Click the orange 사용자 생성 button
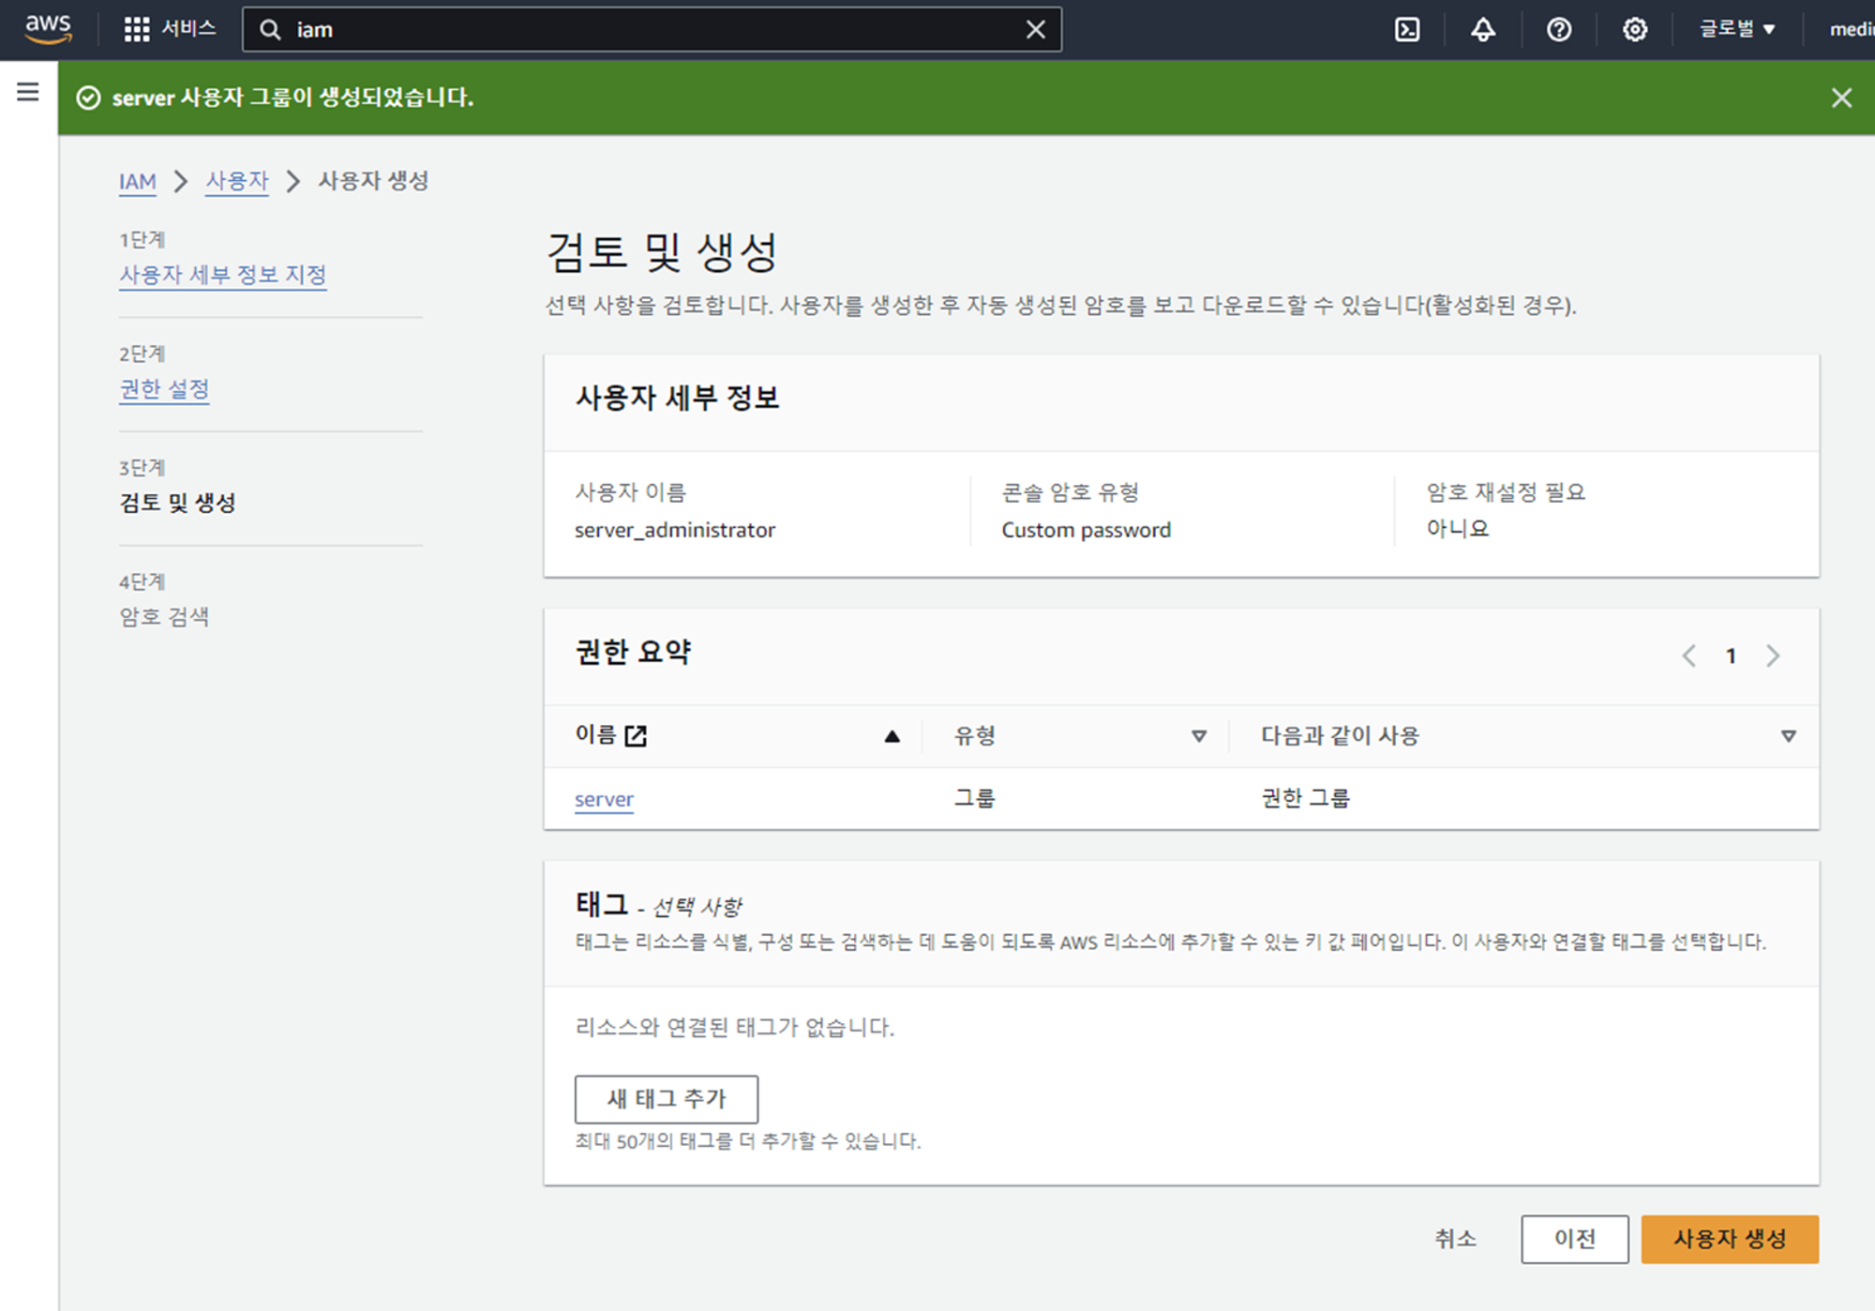Viewport: 1875px width, 1311px height. coord(1729,1239)
